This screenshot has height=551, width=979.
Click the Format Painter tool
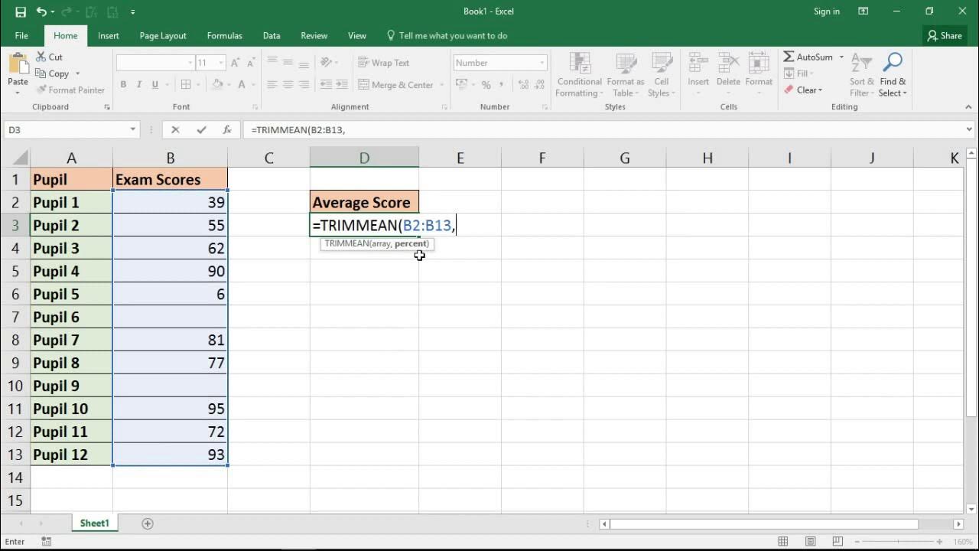point(70,90)
